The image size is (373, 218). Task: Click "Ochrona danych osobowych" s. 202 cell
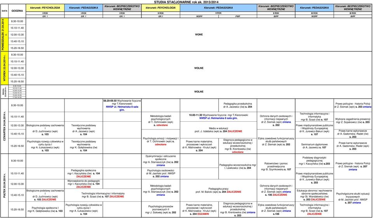click(276, 120)
